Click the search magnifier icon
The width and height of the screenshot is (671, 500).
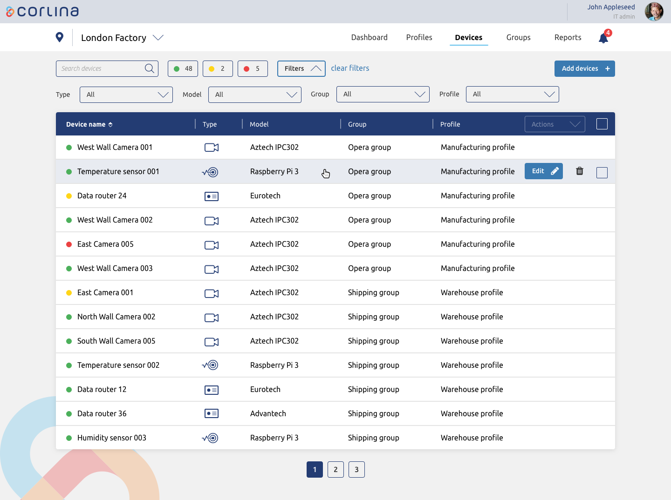pos(150,68)
